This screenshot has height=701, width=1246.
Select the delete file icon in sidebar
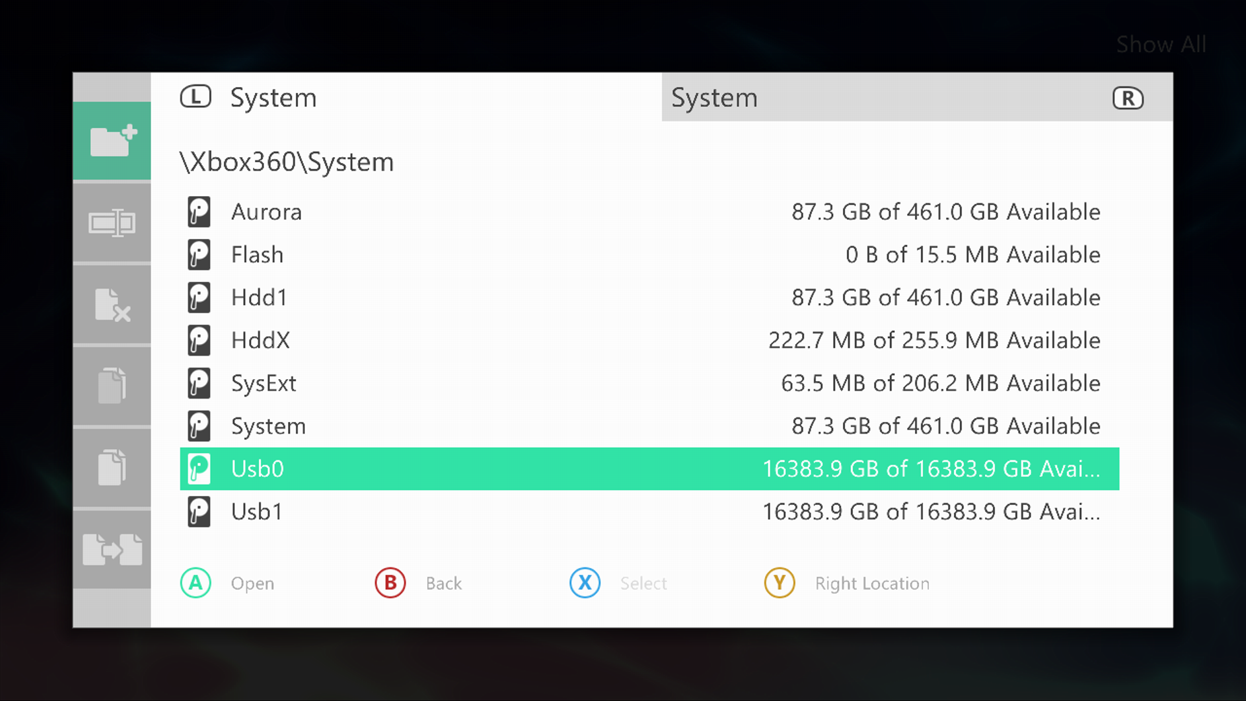pyautogui.click(x=112, y=304)
